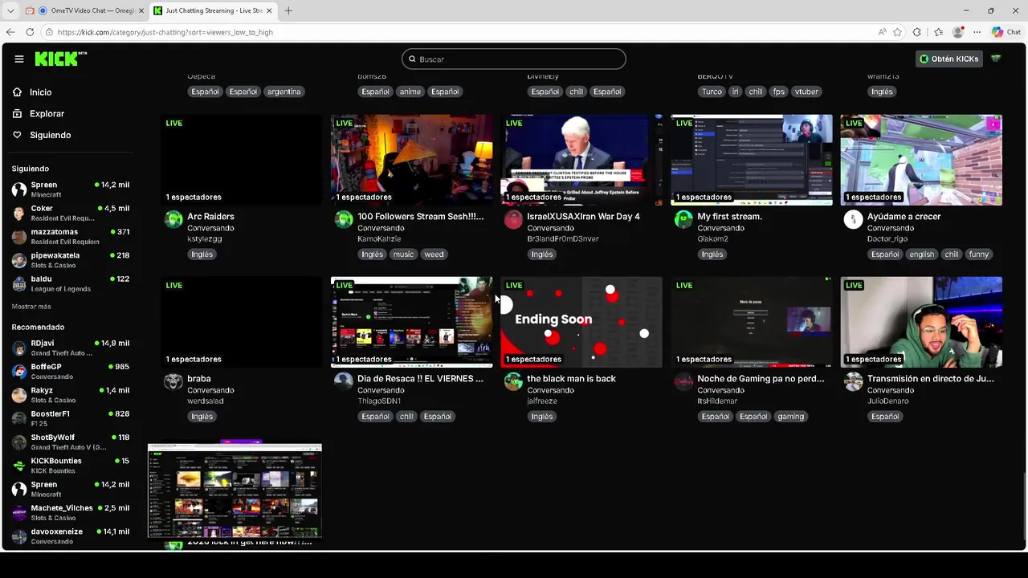The width and height of the screenshot is (1028, 578).
Task: Expand followed list with Mostrar más
Action: pos(31,307)
